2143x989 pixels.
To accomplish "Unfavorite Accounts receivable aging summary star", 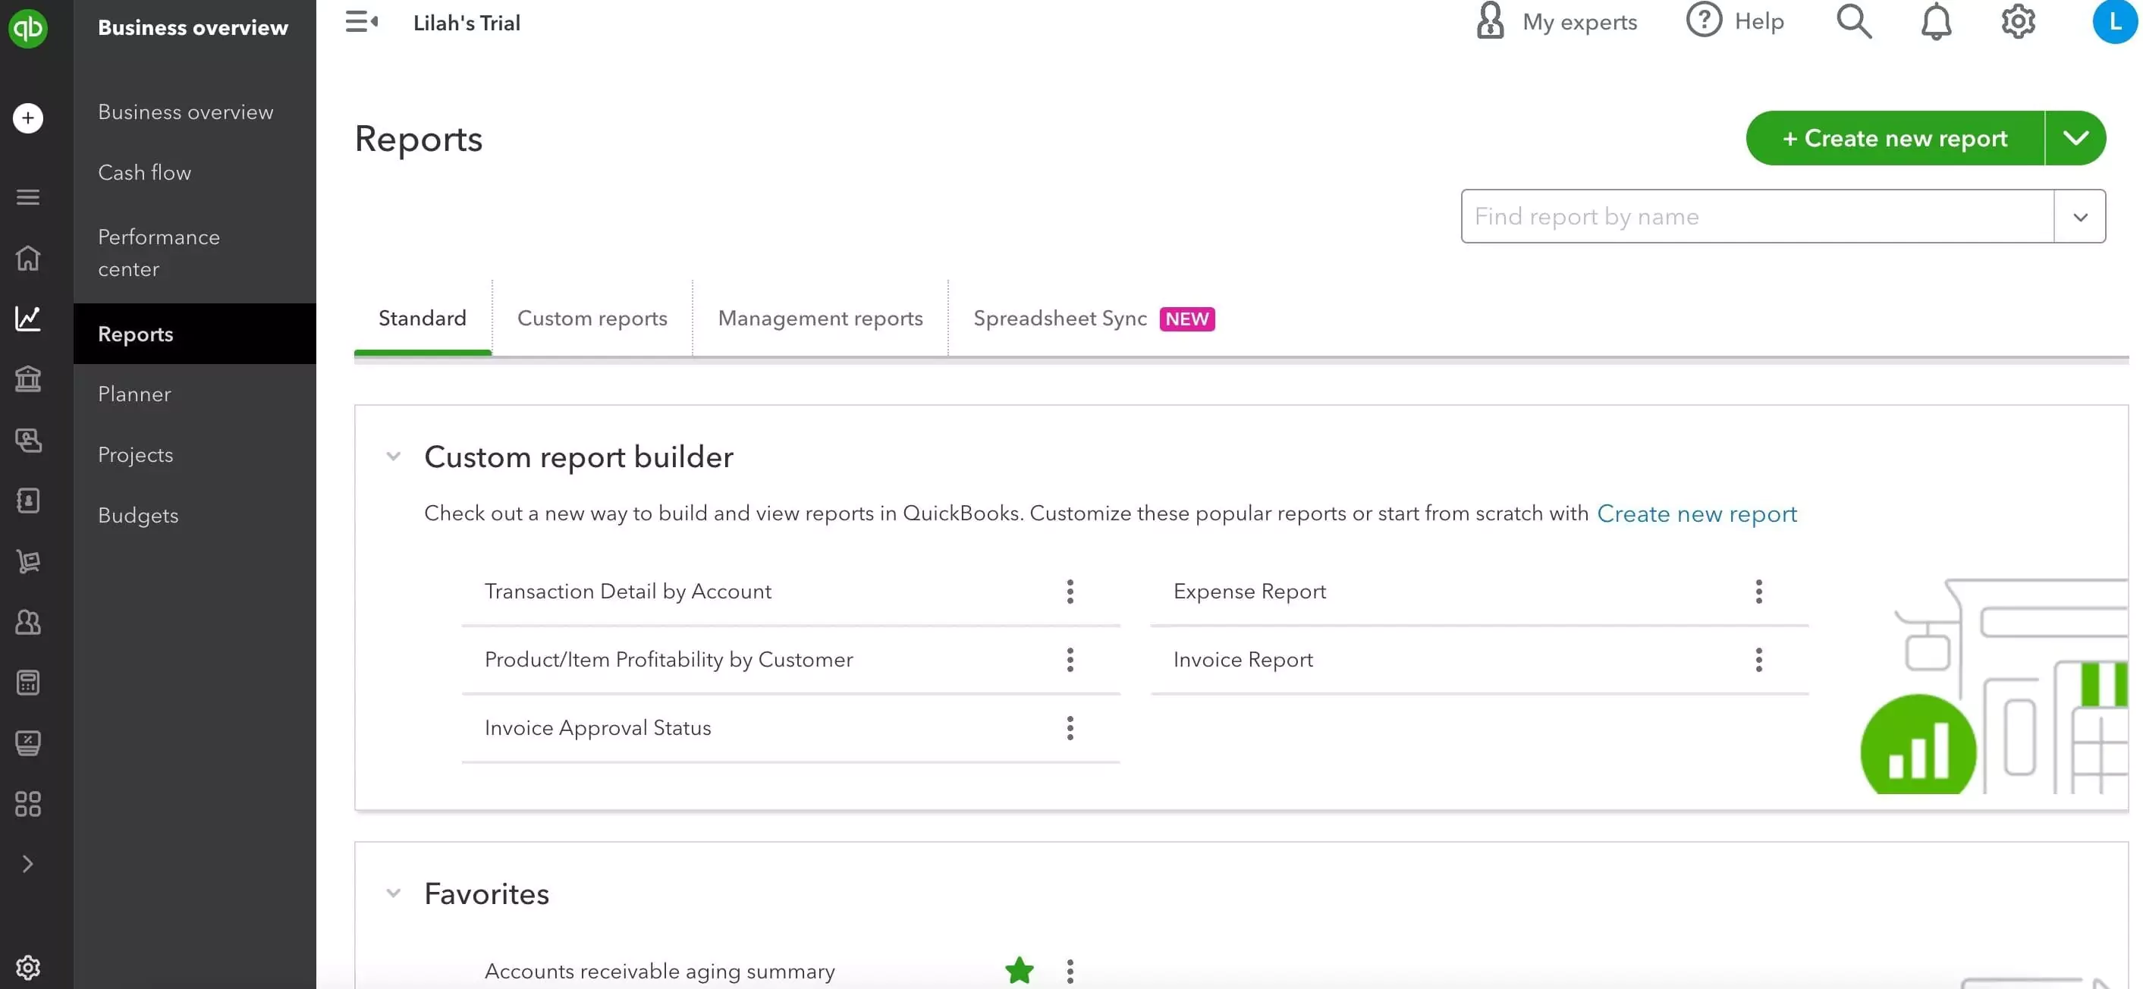I will pos(1019,970).
